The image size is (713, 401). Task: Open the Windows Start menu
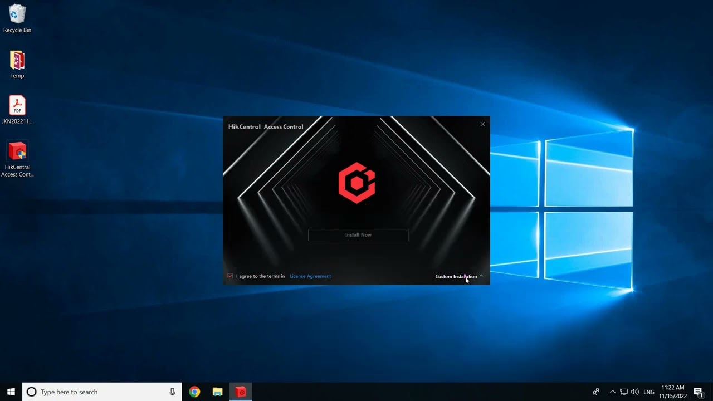pos(11,392)
